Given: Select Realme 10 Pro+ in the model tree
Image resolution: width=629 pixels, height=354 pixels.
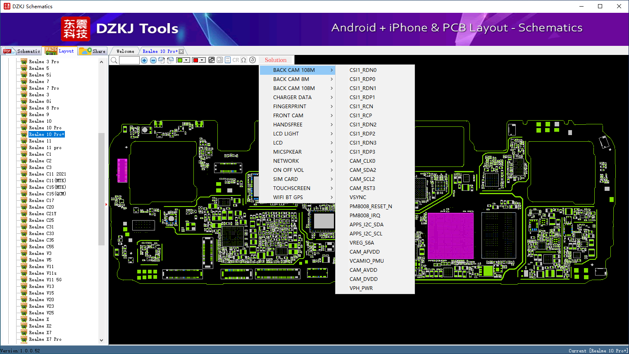Looking at the screenshot, I should [x=47, y=134].
